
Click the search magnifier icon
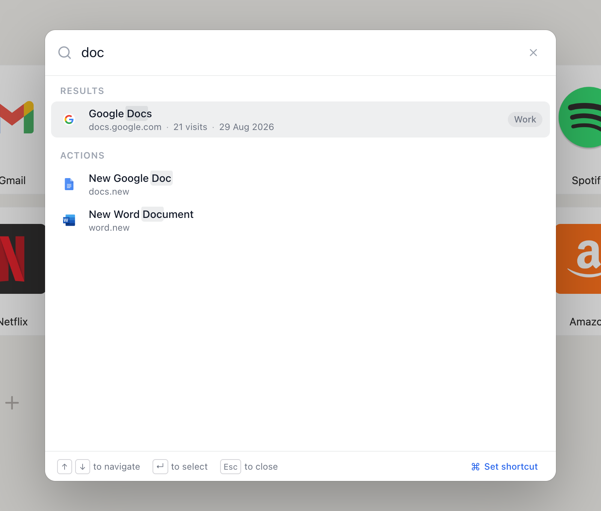65,53
